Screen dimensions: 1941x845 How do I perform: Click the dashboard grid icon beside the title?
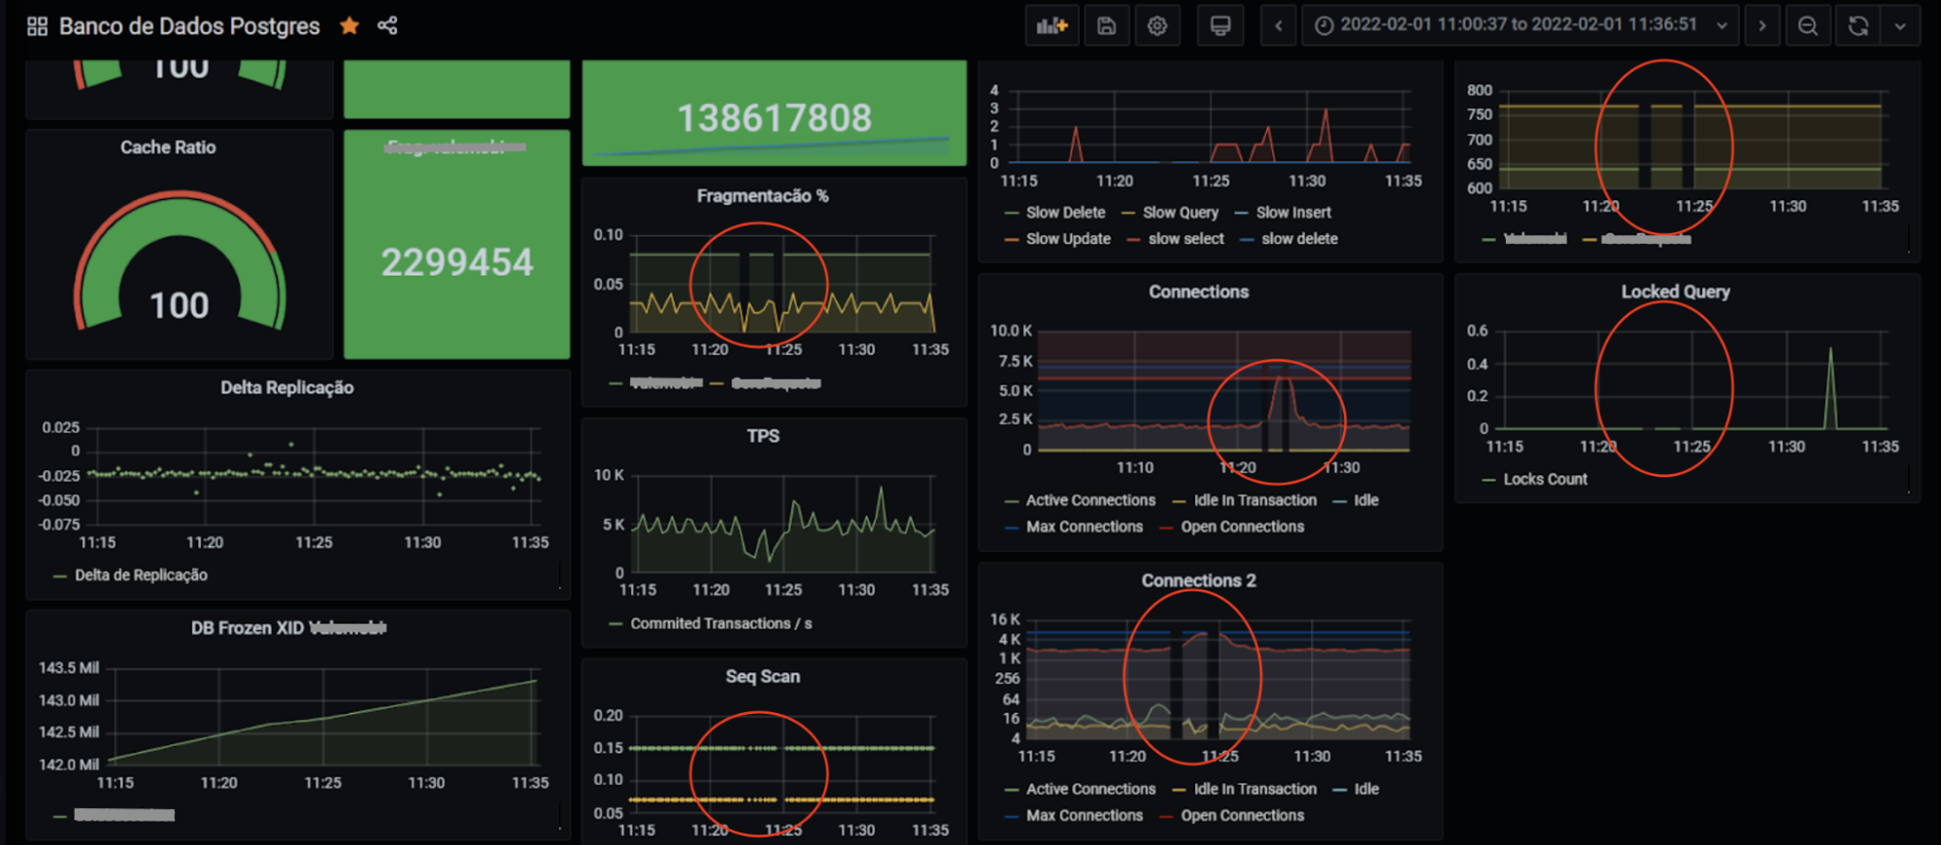[x=37, y=26]
